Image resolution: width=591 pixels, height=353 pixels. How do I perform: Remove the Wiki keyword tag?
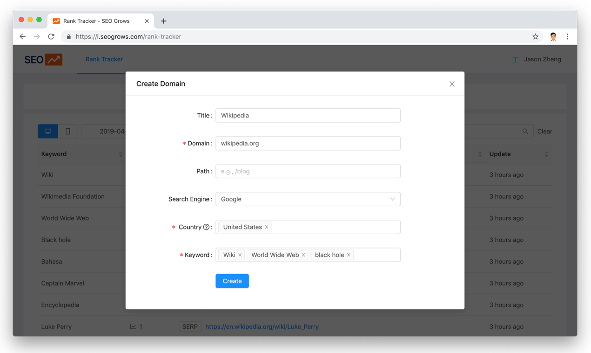[x=240, y=255]
